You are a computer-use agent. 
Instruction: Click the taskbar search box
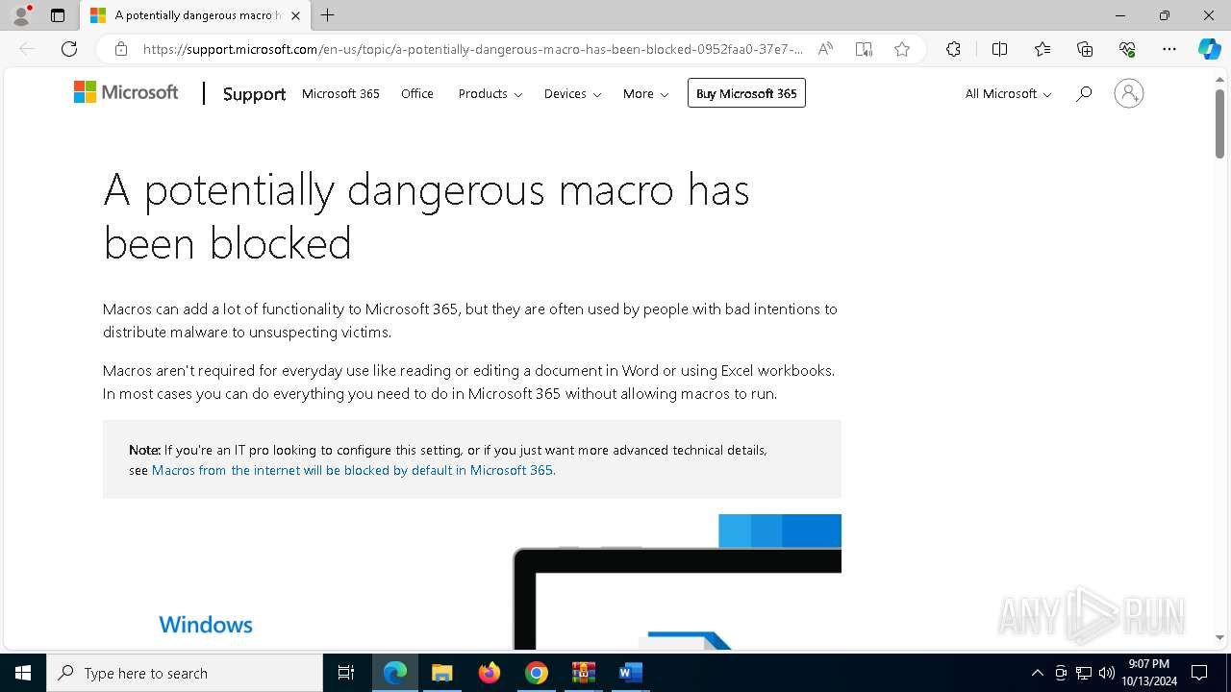pyautogui.click(x=185, y=673)
